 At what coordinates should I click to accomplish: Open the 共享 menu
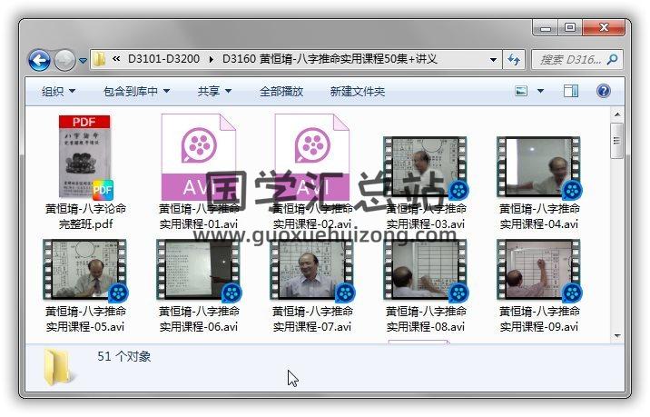214,91
